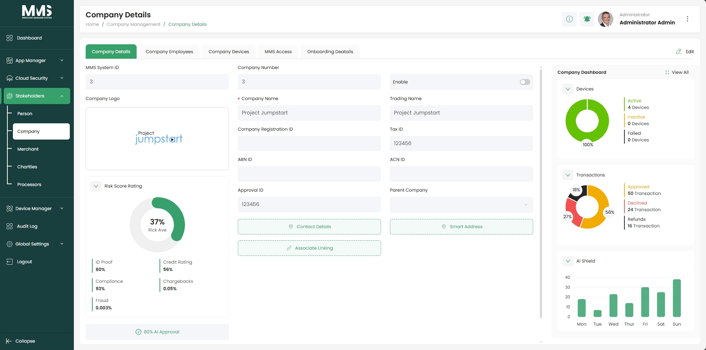Expand Cloud Security menu chevron
Image resolution: width=706 pixels, height=350 pixels.
coord(62,78)
